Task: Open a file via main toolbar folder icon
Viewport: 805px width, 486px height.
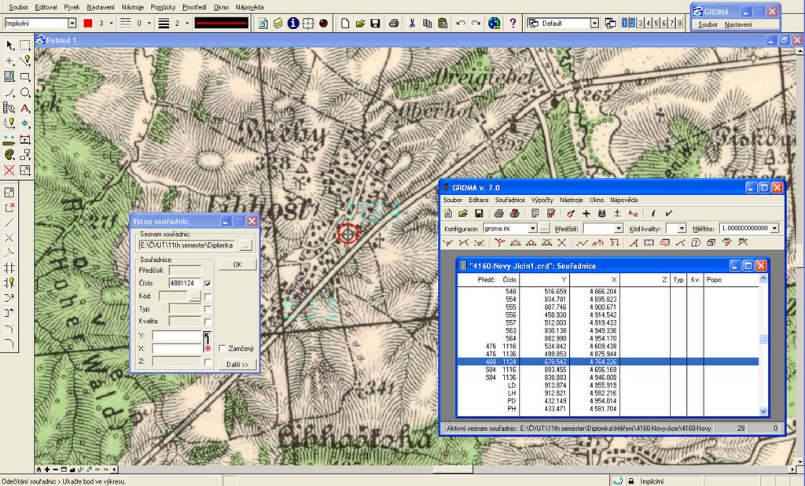Action: click(x=360, y=23)
